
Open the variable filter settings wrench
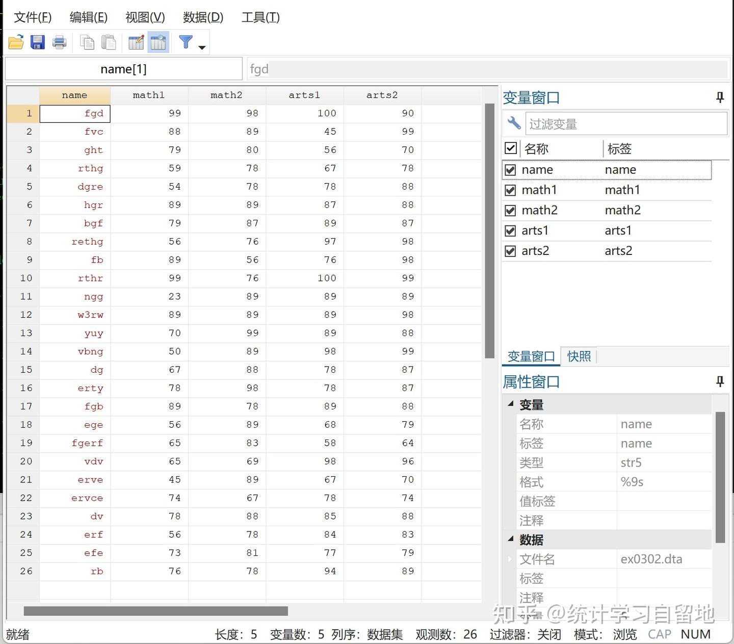pos(513,123)
